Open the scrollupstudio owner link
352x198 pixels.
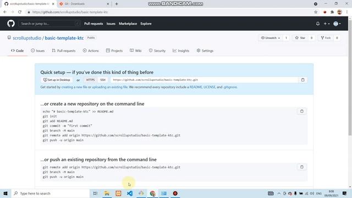pos(27,38)
